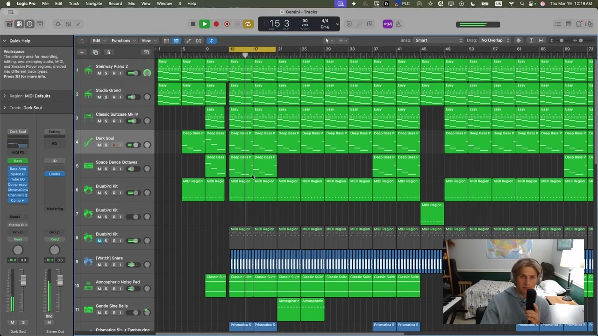The image size is (598, 336).
Task: Open the Tuner icon
Action: pyautogui.click(x=359, y=24)
